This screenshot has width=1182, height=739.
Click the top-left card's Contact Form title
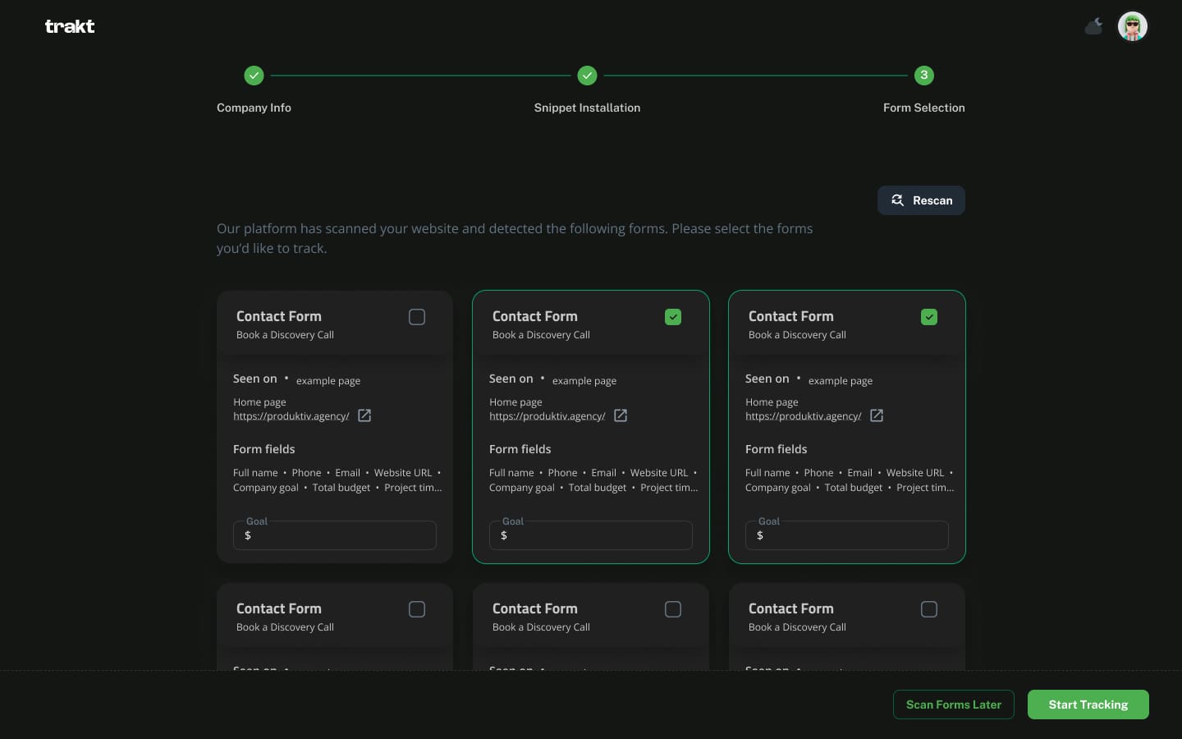click(279, 316)
